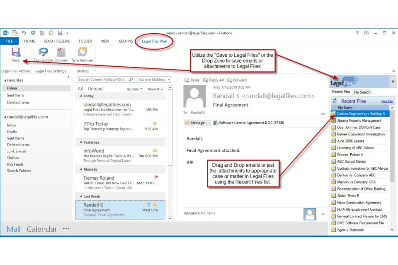398x265 pixels.
Task: Open the Current Mailbox scope dropdown
Action: point(169,79)
